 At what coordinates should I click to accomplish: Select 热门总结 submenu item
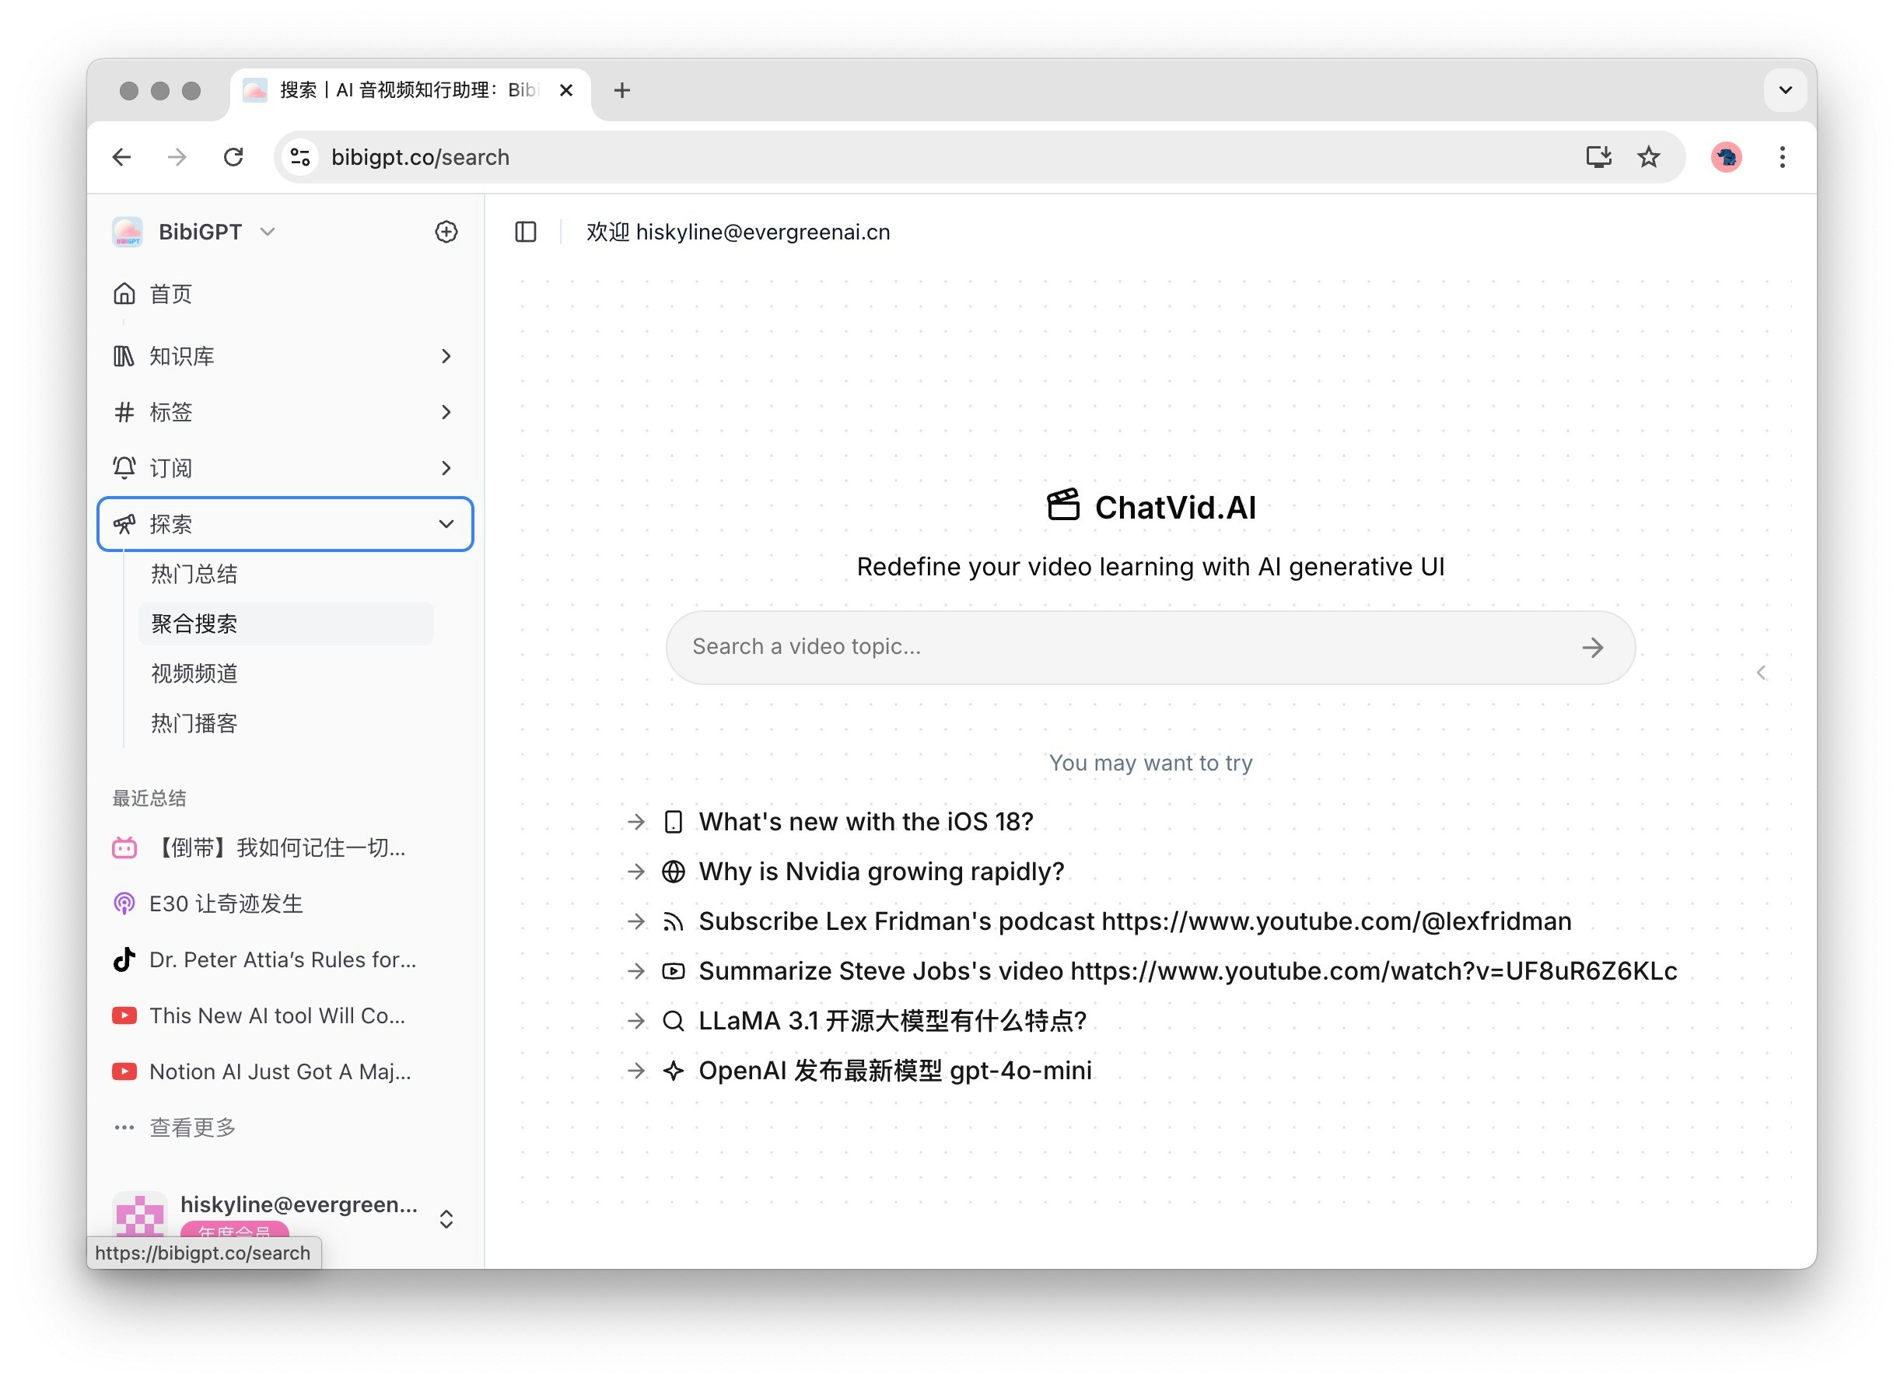click(x=194, y=574)
